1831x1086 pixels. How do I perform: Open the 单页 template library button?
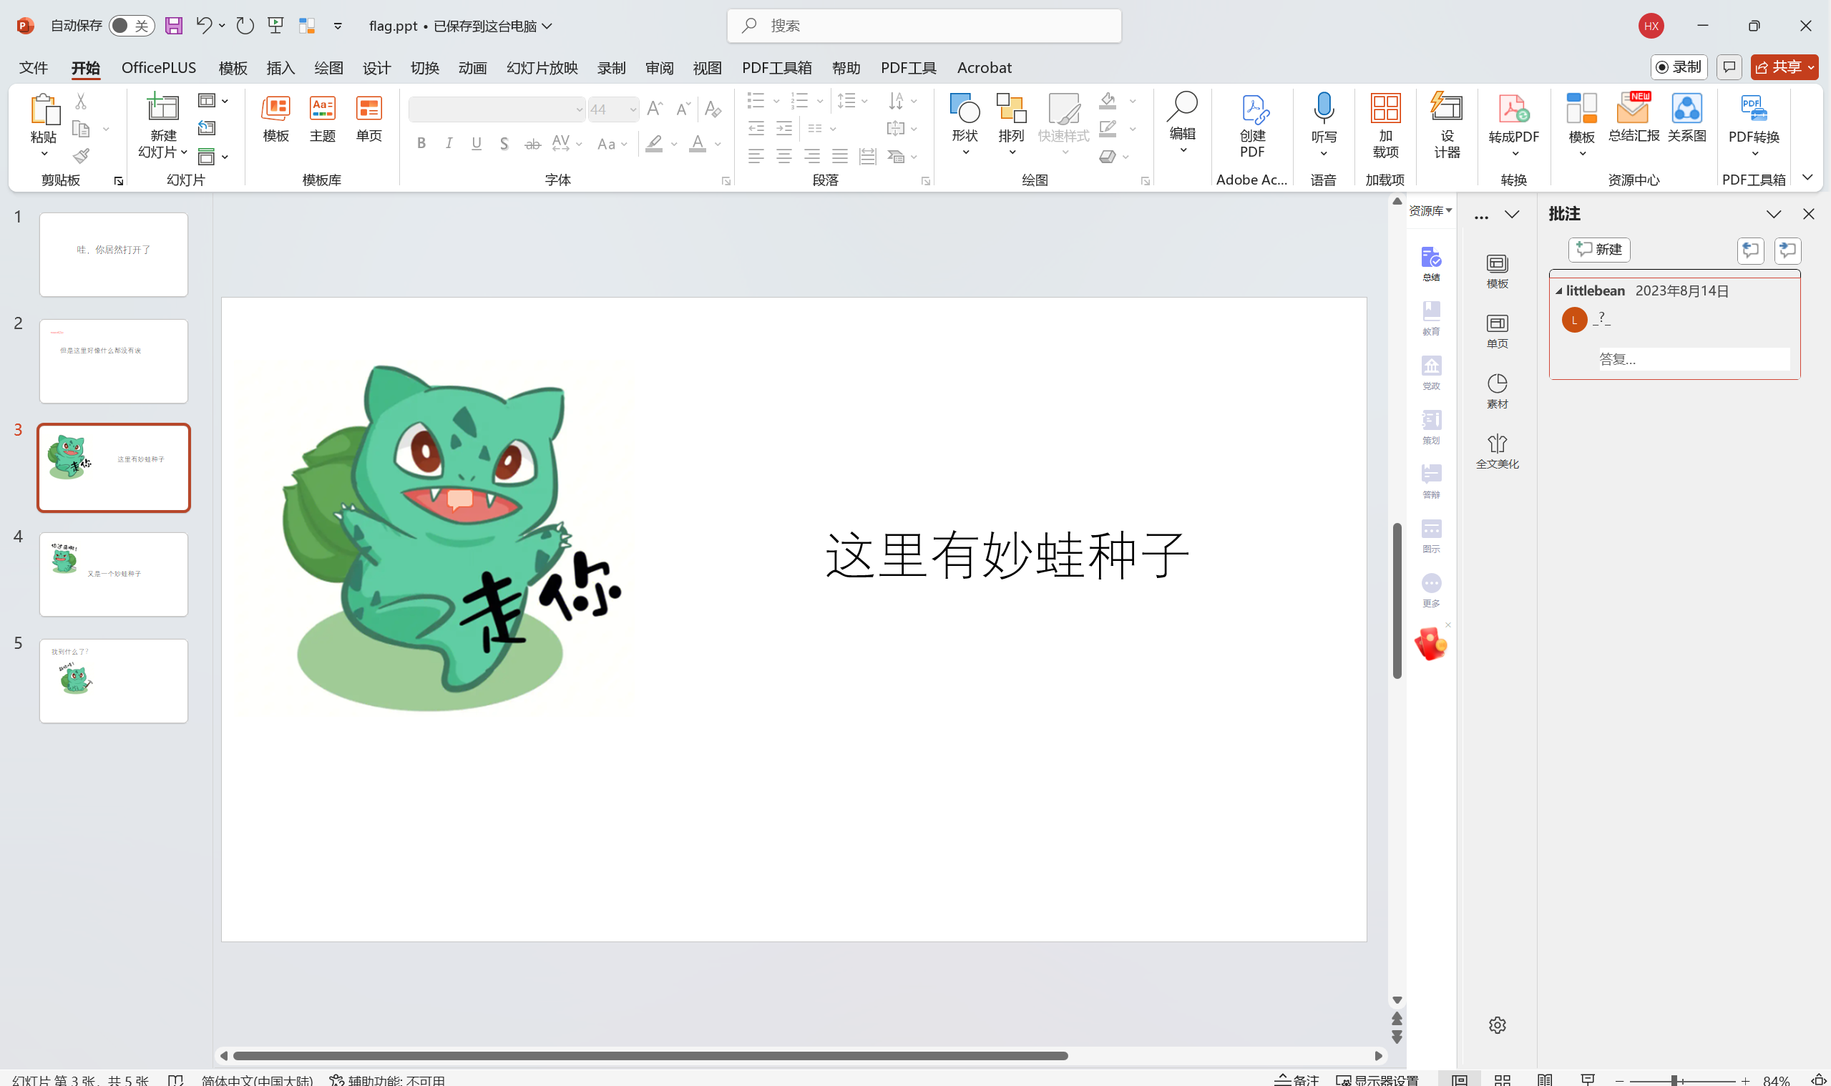point(368,120)
